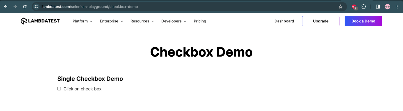This screenshot has height=111, width=403.
Task: Click the "Click on check box" label text
Action: (82, 89)
